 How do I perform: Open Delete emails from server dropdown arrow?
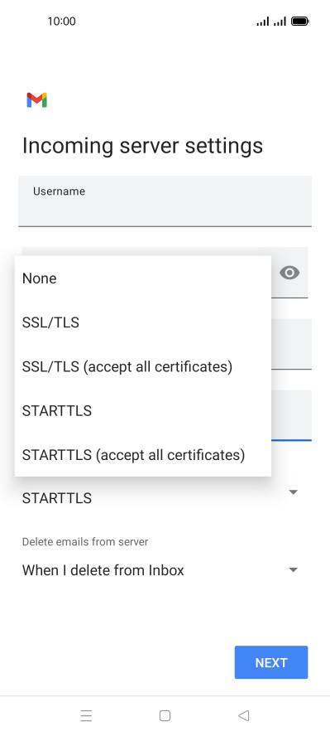point(293,570)
